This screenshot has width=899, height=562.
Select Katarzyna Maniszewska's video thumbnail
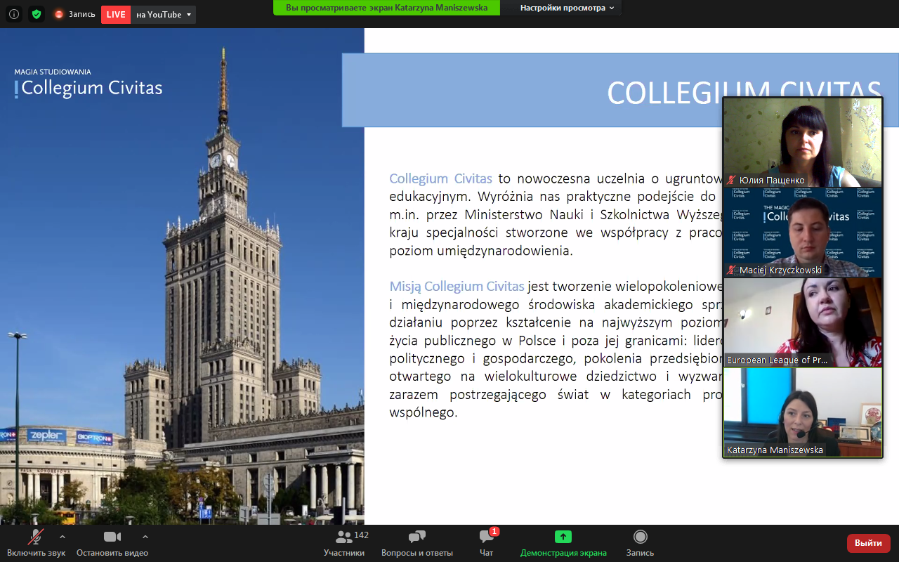coord(803,412)
